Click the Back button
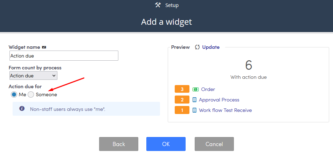 [119, 144]
